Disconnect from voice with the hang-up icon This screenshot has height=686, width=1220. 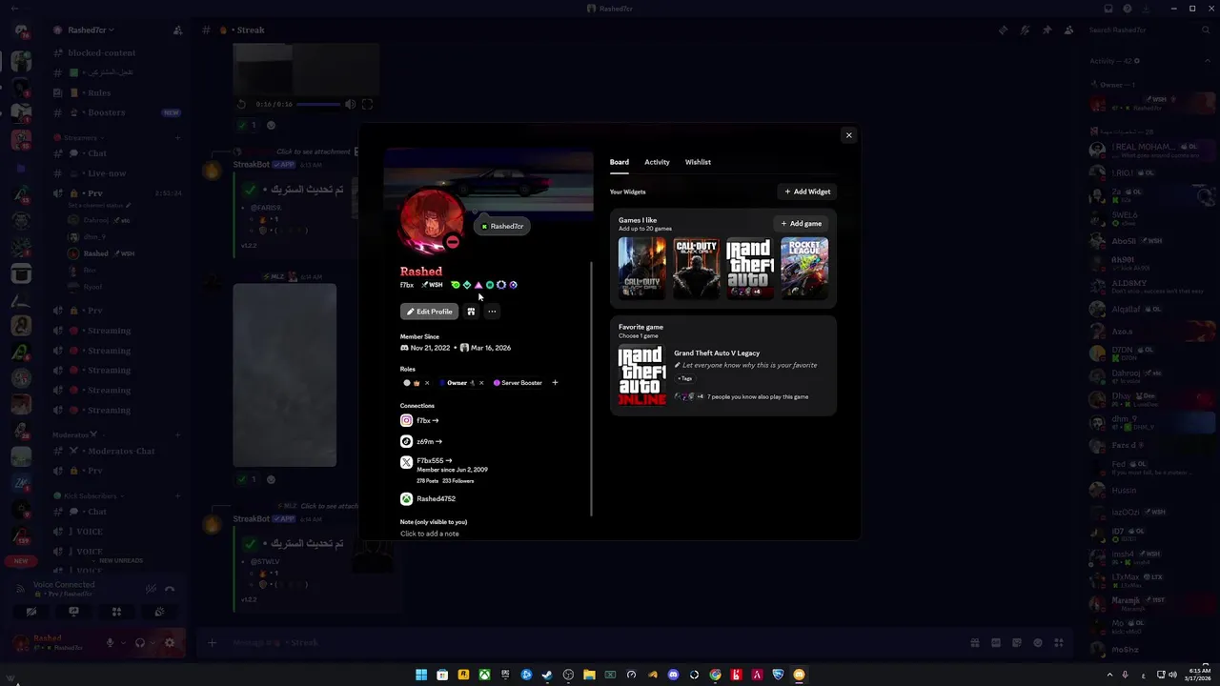coord(170,589)
